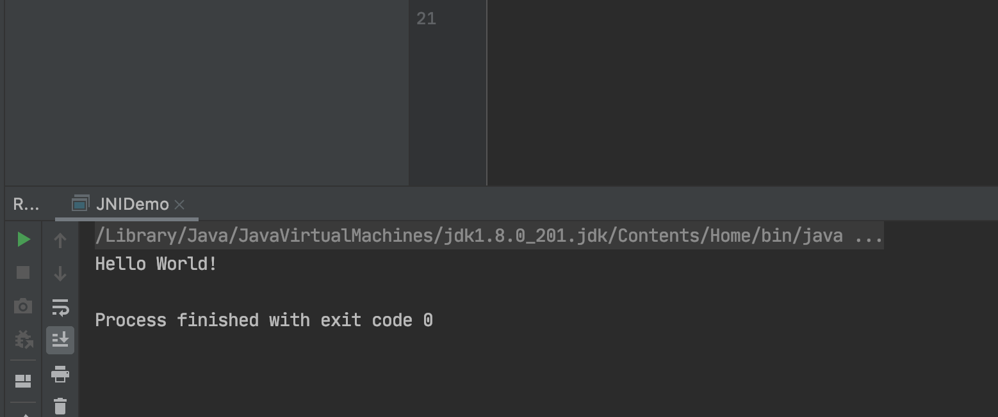Click the 'Process finished with exit code 0' text
Image resolution: width=998 pixels, height=417 pixels.
point(263,320)
